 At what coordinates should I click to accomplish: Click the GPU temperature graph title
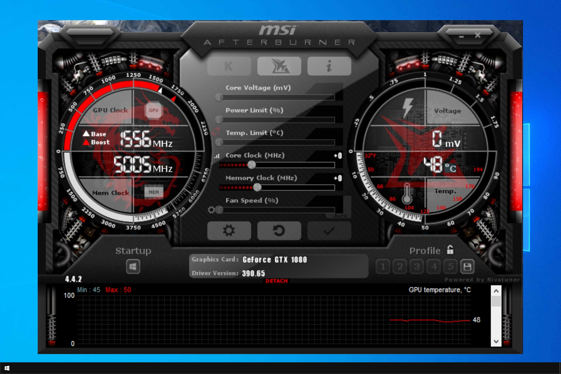(x=440, y=290)
